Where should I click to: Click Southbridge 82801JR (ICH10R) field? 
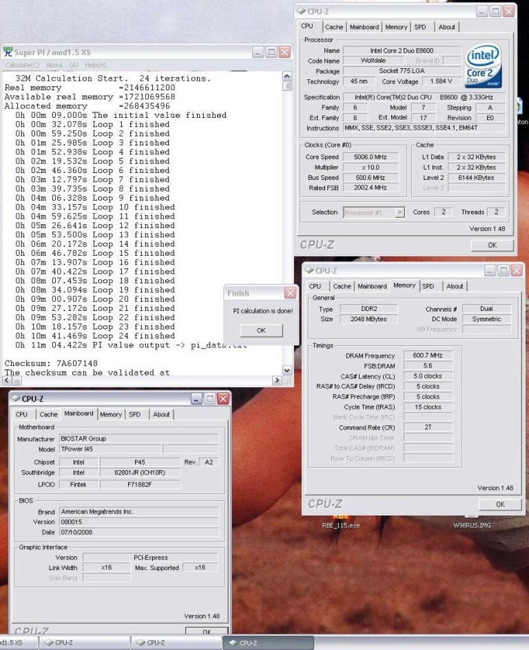(140, 473)
